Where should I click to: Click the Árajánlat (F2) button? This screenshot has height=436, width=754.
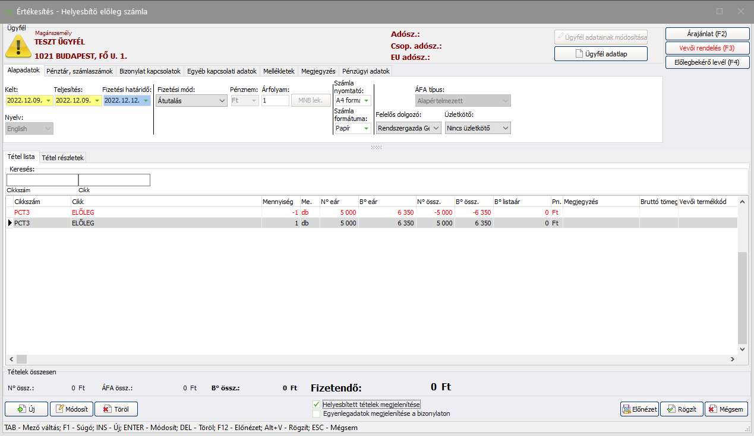tap(707, 34)
